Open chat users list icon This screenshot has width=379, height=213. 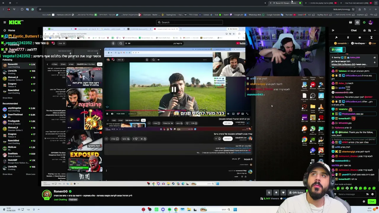click(x=370, y=30)
